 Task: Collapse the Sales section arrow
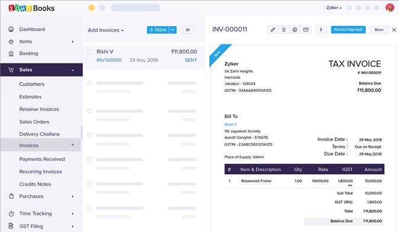click(x=72, y=70)
